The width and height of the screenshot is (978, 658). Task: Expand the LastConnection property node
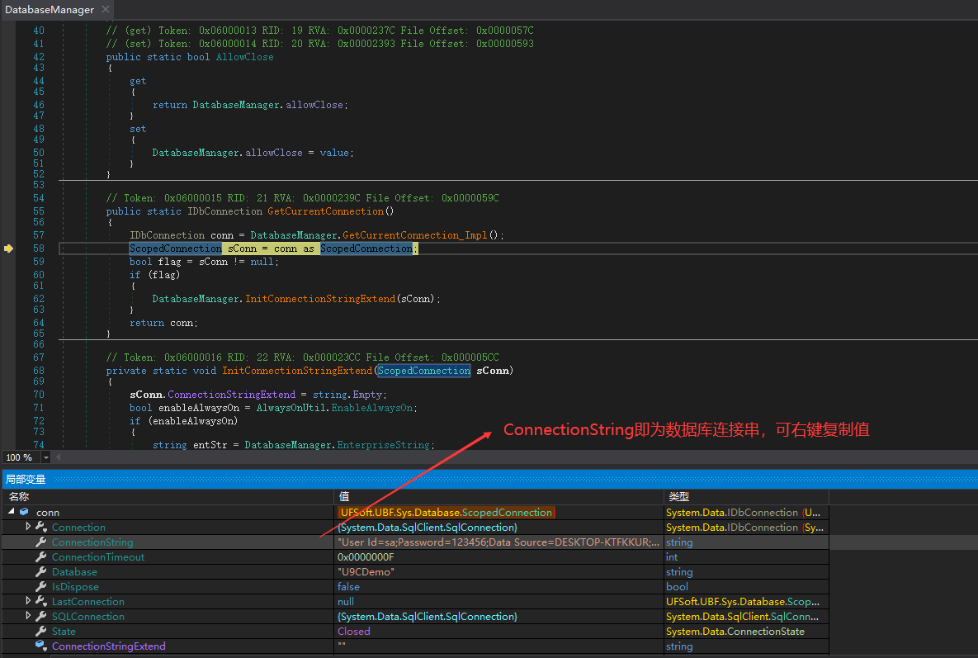click(28, 602)
